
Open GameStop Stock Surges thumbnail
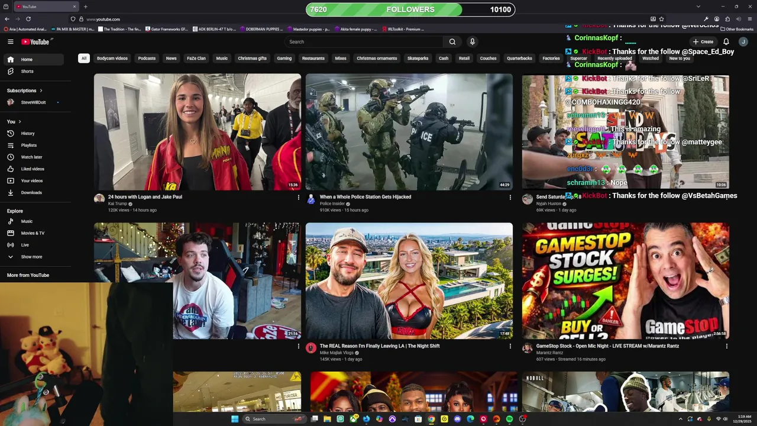(626, 281)
